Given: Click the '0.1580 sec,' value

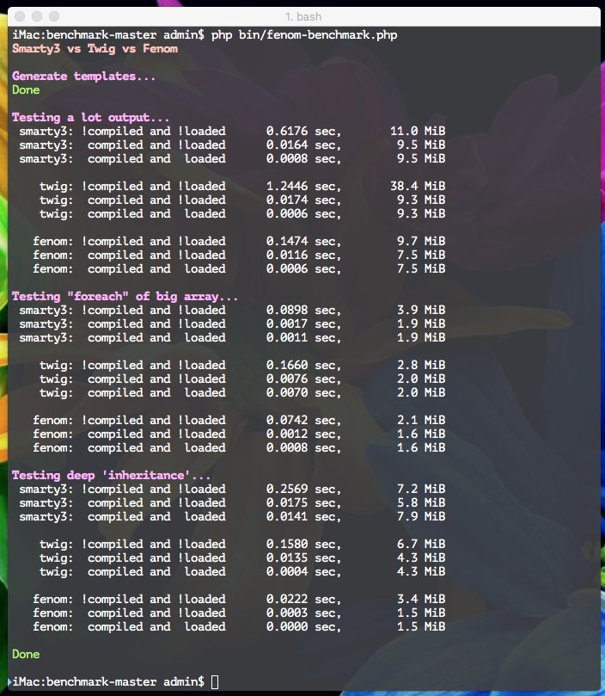Looking at the screenshot, I should [x=303, y=545].
